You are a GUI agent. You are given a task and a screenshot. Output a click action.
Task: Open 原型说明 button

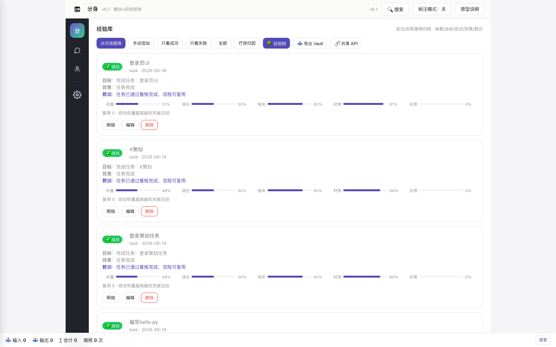tap(470, 9)
